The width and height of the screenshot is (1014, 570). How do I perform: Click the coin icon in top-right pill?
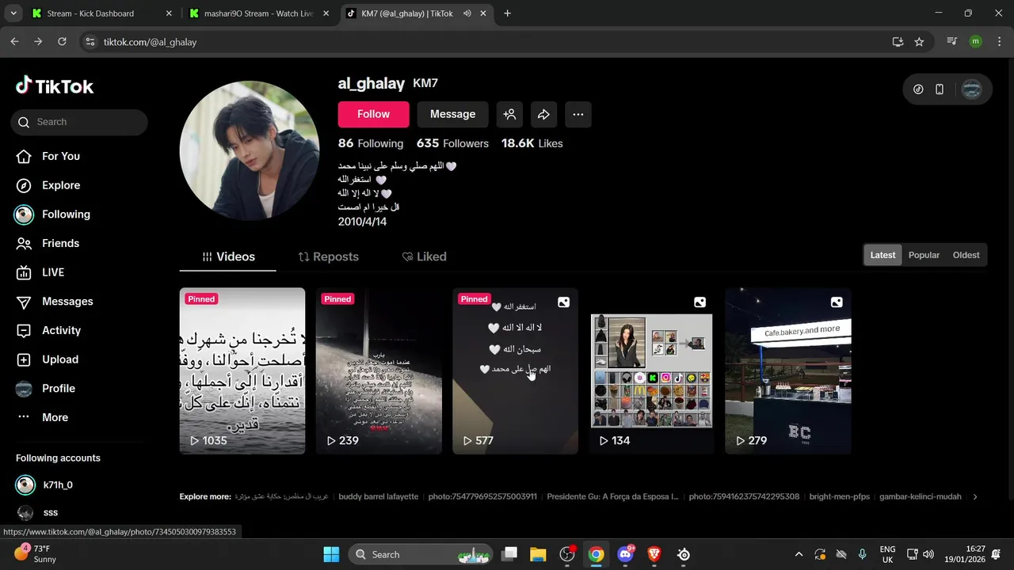918,89
